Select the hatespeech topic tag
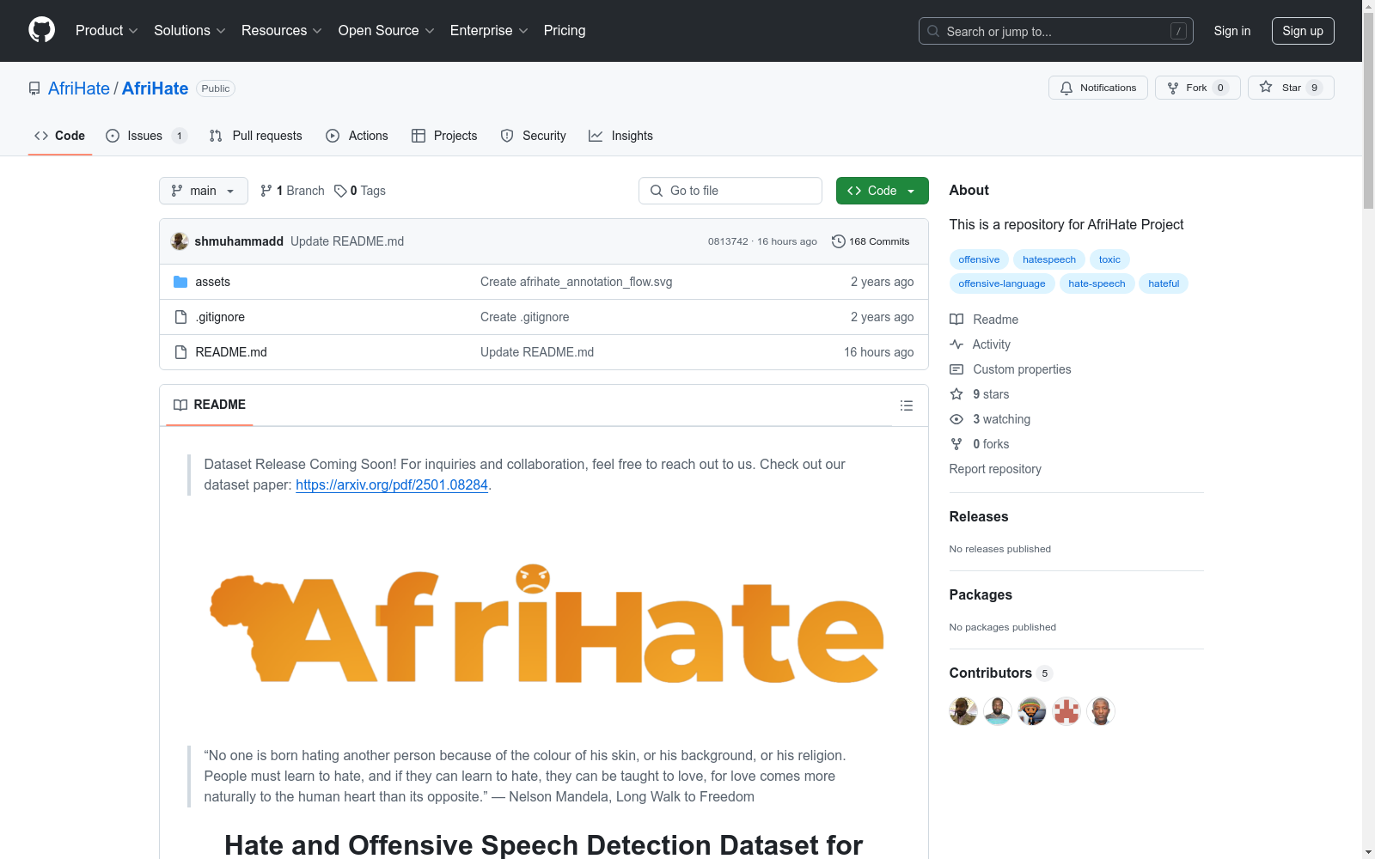The height and width of the screenshot is (859, 1375). 1049,259
